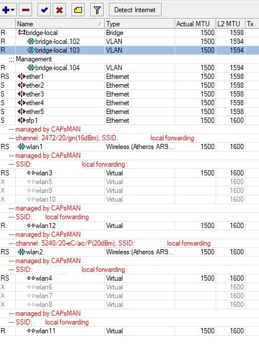Click the virtual interface icon of wlan4
Viewport: 259px width, 345px height.
tap(31, 278)
